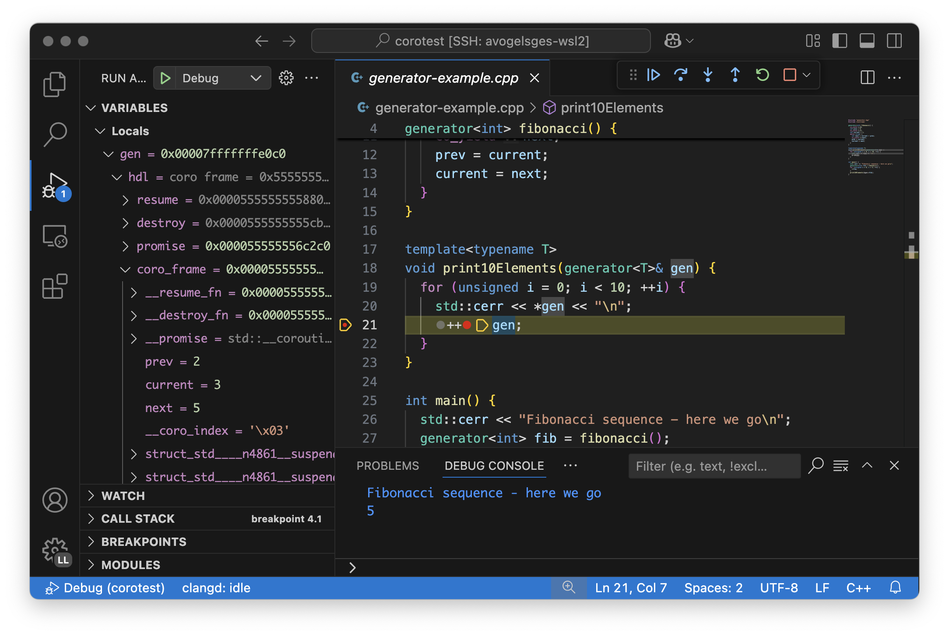Start debugging with the Debug play button

click(x=165, y=78)
